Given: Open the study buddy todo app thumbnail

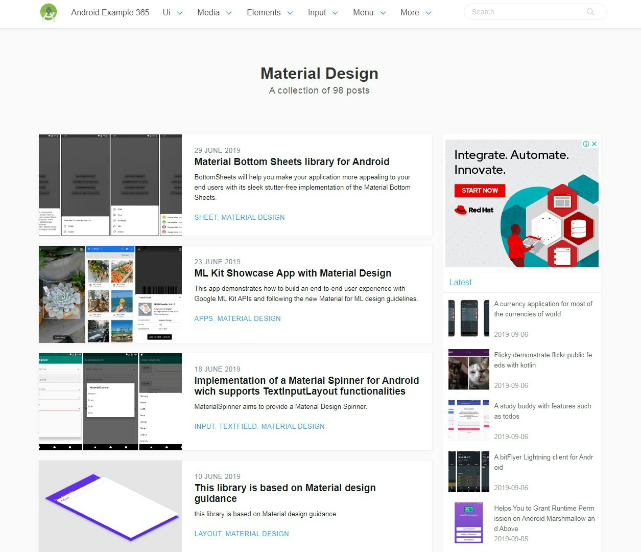Looking at the screenshot, I should tap(468, 420).
